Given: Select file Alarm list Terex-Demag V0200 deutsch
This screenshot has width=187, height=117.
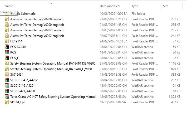Looking at the screenshot, I should (x=37, y=19).
